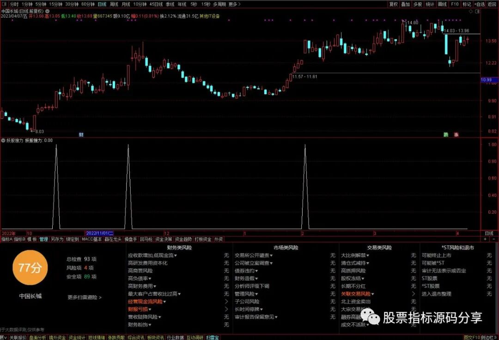Screen dimensions: 499x340
Task: Open the 扫雷宝 bottom tab
Action: (x=213, y=337)
